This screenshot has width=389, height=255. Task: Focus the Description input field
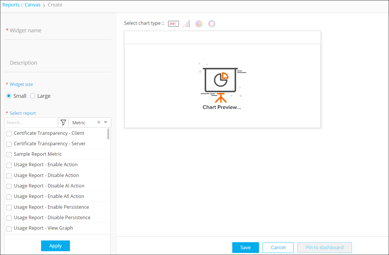click(58, 63)
